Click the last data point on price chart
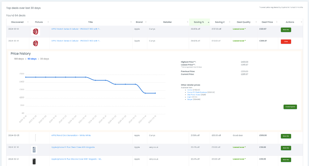 (x=155, y=93)
